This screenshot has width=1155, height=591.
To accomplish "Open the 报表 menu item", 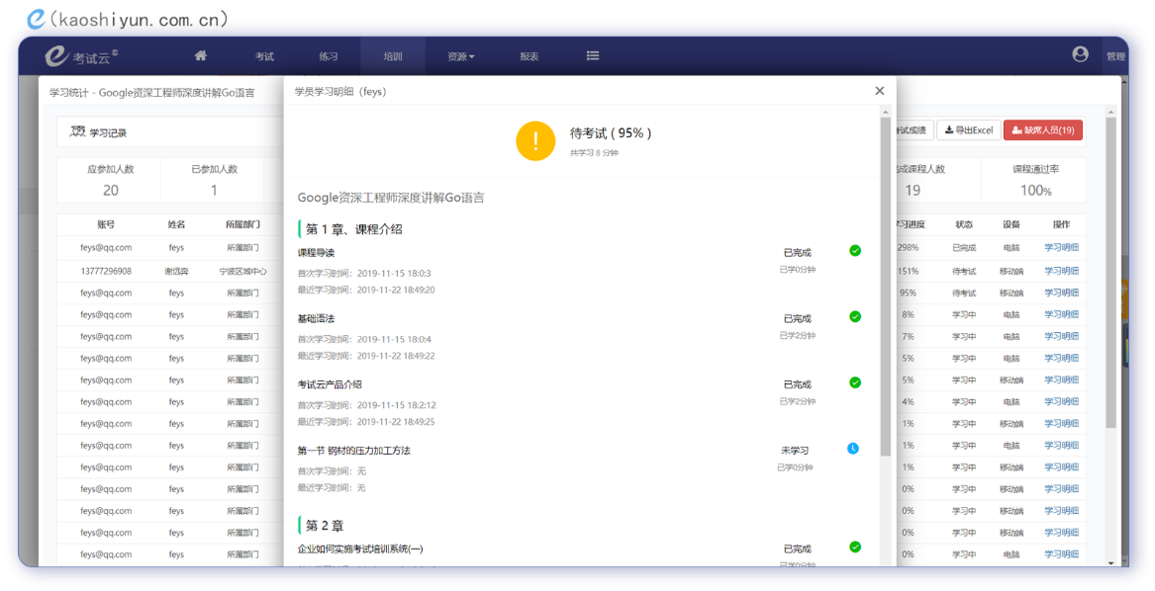I will click(x=529, y=57).
